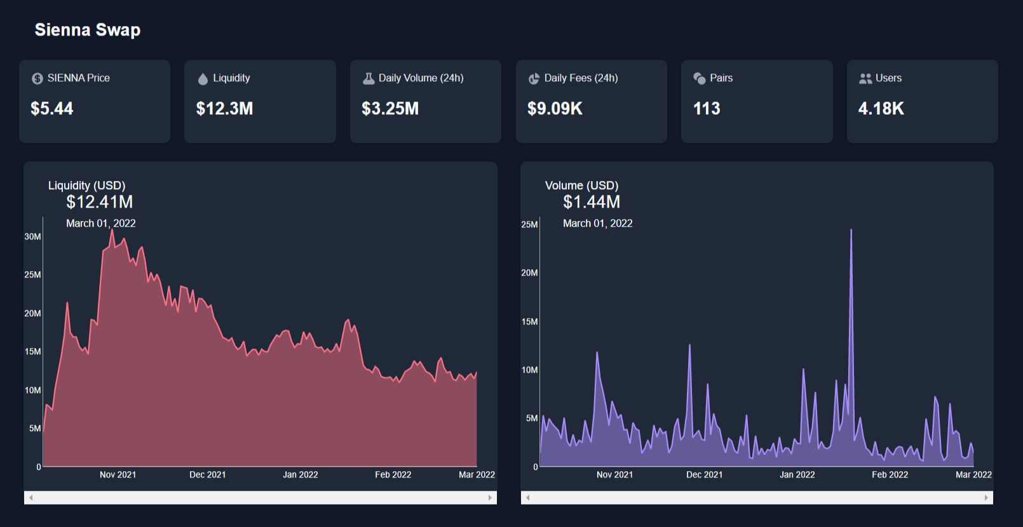Click the Pairs coins icon
Viewport: 1023px width, 527px height.
[700, 78]
